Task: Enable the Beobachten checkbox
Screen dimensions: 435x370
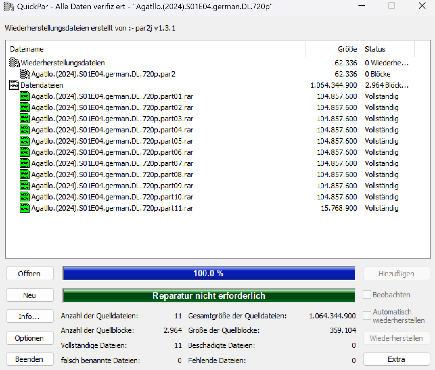Action: pos(367,295)
